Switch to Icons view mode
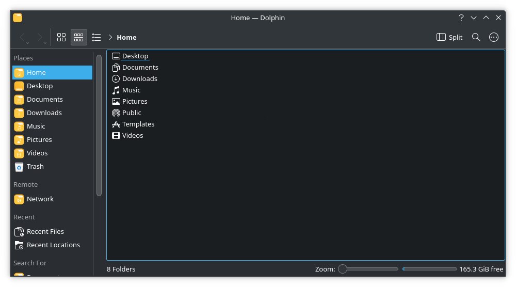Screen dimensions: 516x287 click(61, 37)
